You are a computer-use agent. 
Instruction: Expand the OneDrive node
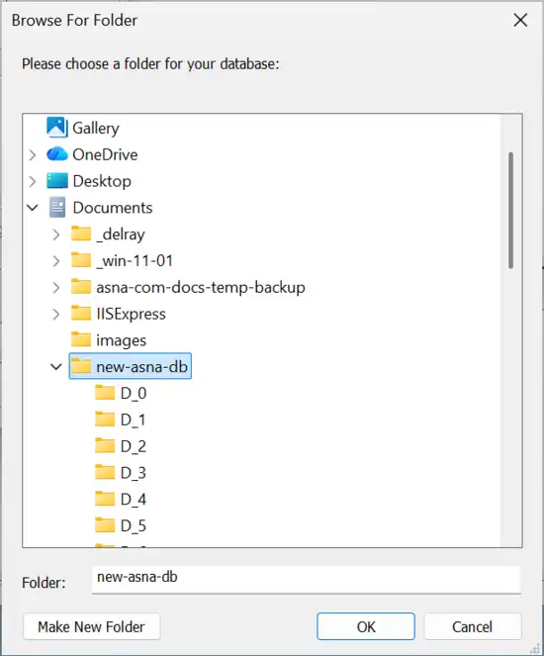point(33,154)
